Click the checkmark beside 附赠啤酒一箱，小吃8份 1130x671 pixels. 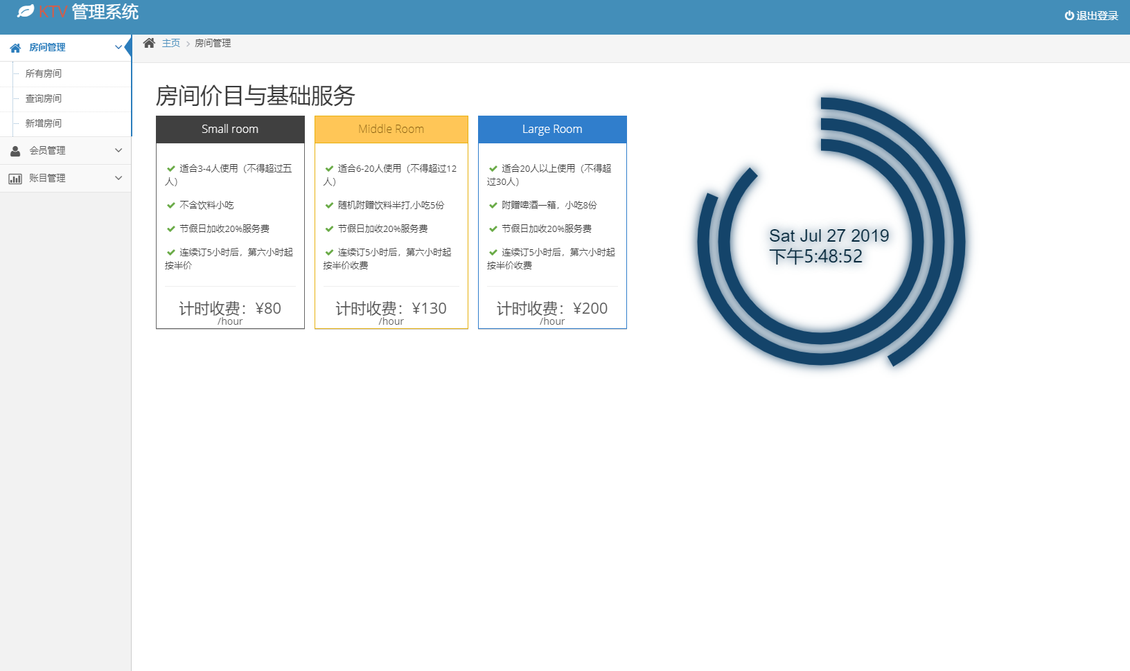click(493, 205)
